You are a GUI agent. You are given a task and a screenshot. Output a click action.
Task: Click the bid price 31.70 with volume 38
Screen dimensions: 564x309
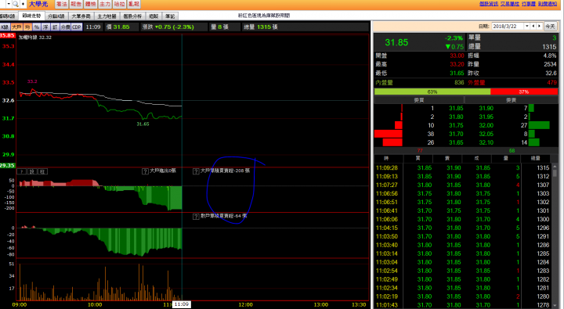click(456, 134)
